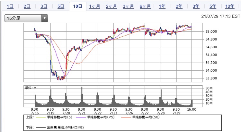Click the 34,200 price axis label
This screenshot has width=241, height=132.
[x=211, y=63]
